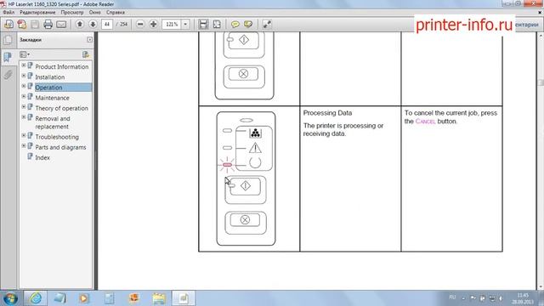Open the Редактирование menu

[37, 13]
